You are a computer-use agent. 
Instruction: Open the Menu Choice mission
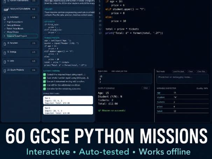[13, 32]
